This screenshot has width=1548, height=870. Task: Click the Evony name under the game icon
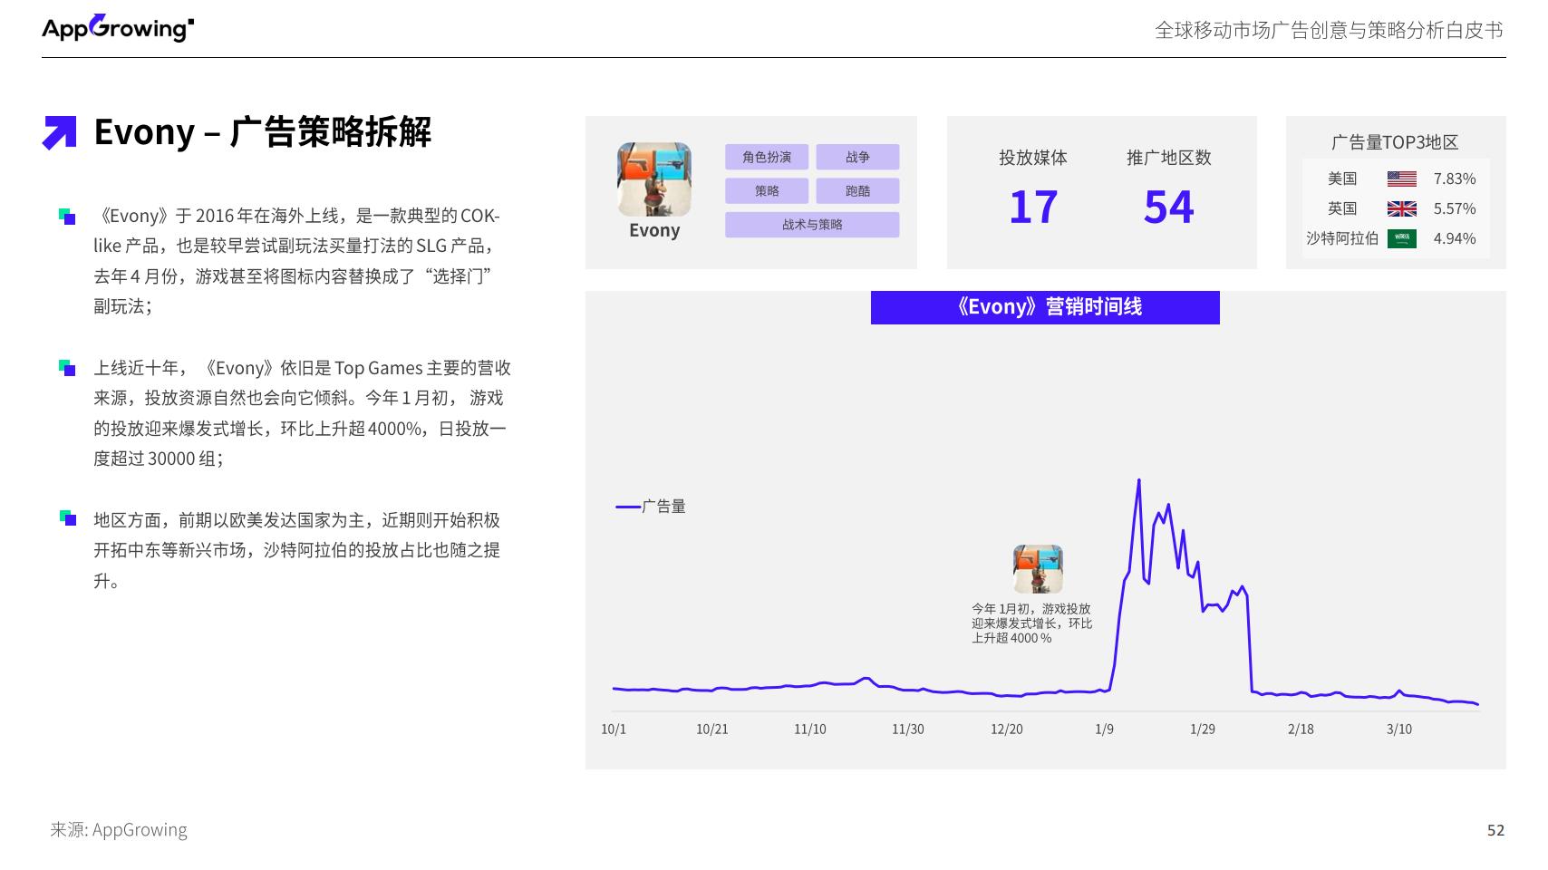point(654,230)
